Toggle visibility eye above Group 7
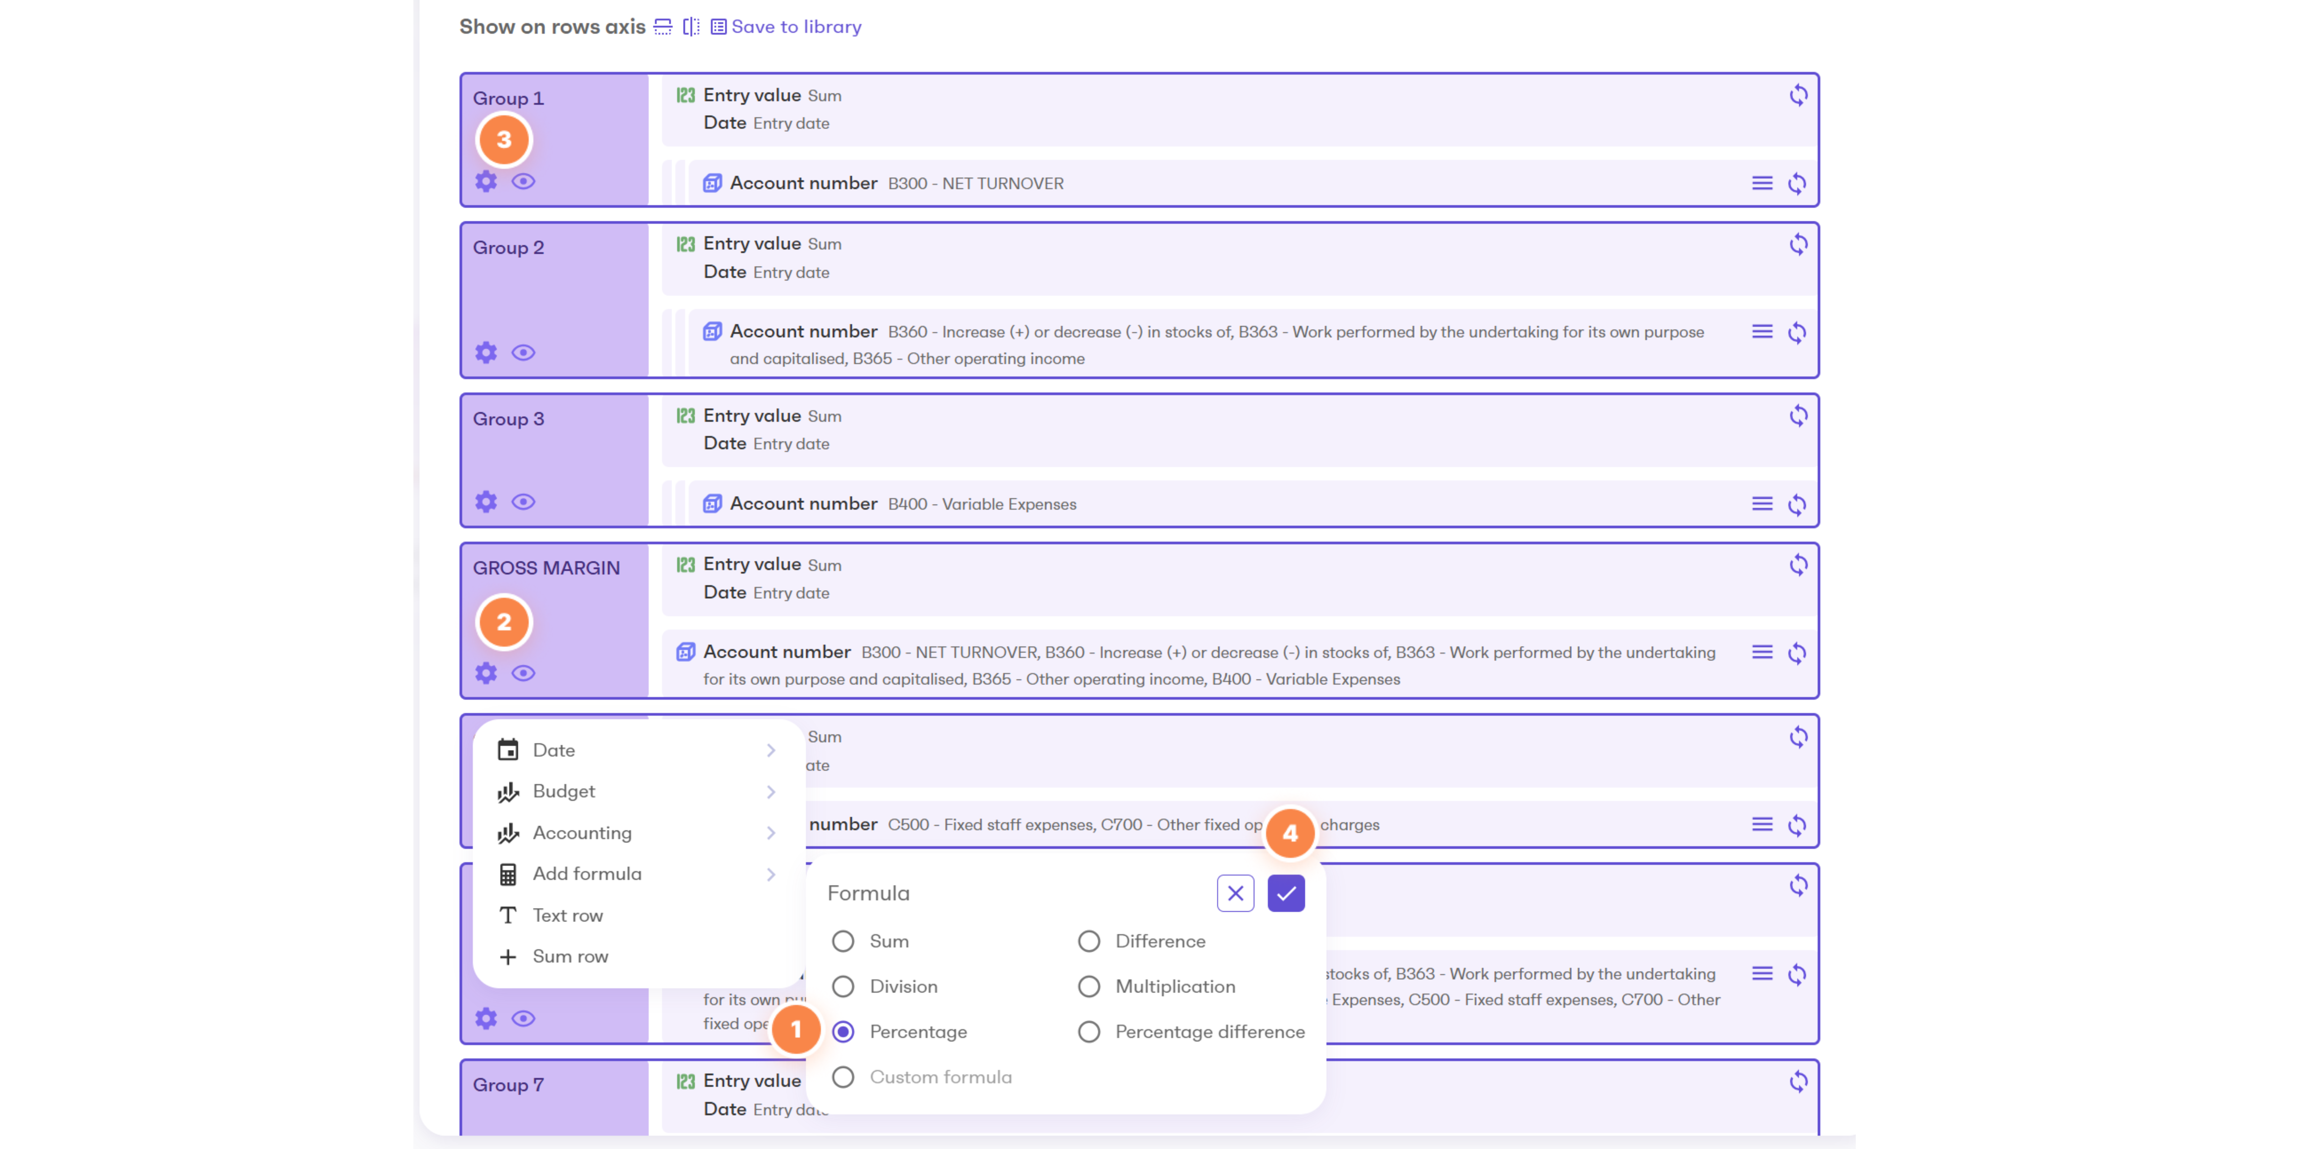This screenshot has width=2299, height=1149. pyautogui.click(x=523, y=1018)
